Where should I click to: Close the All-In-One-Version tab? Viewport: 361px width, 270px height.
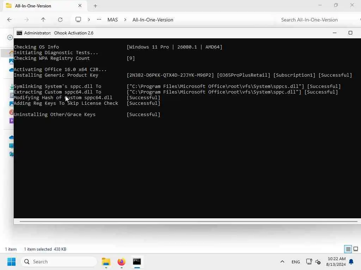80,6
